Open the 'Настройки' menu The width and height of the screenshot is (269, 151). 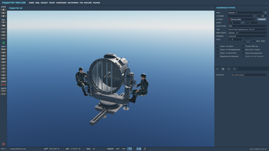73,3
